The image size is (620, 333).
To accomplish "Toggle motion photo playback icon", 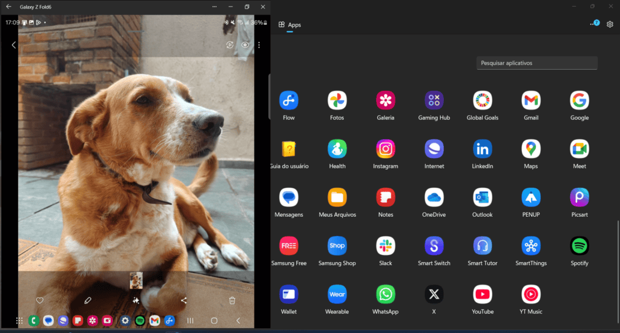I will (x=230, y=45).
